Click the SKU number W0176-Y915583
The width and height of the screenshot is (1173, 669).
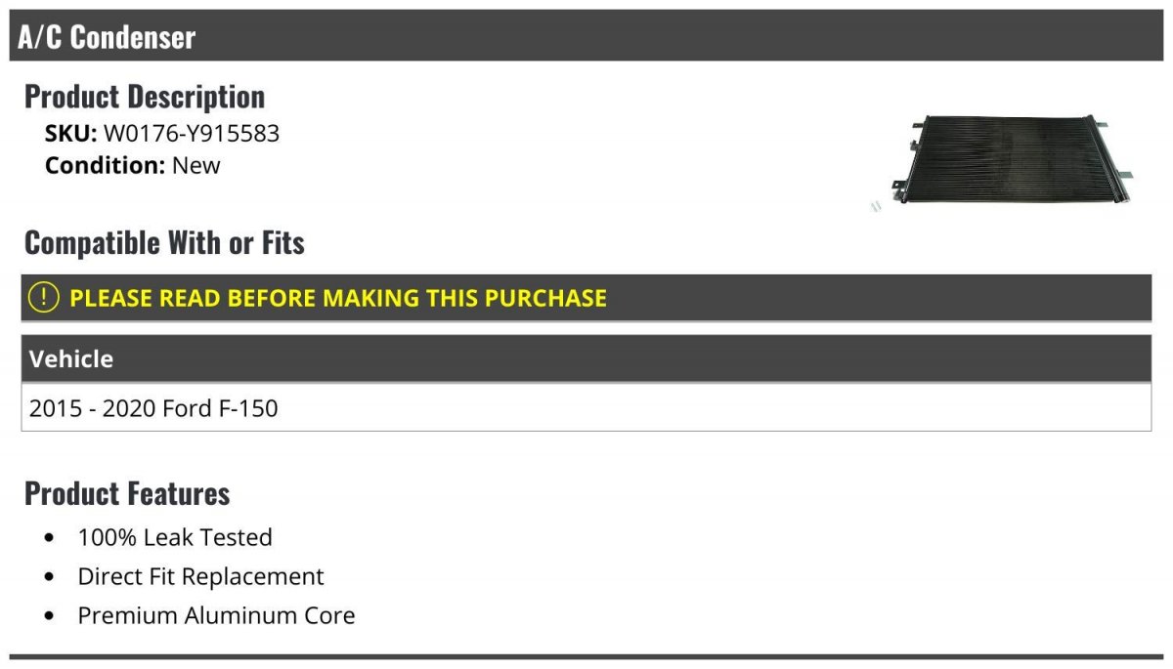pyautogui.click(x=192, y=134)
